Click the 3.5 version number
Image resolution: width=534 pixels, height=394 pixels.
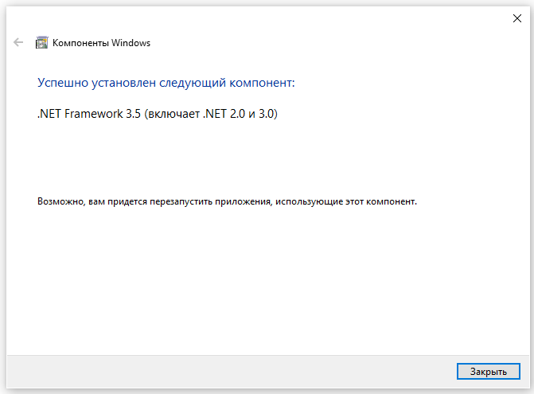pyautogui.click(x=133, y=114)
